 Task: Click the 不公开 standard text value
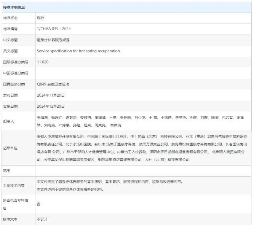click(42, 219)
